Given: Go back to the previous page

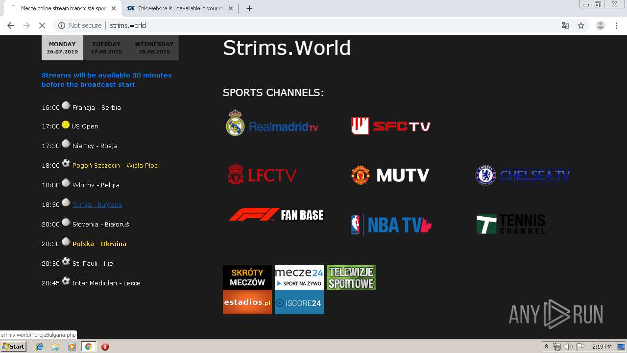Looking at the screenshot, I should [11, 25].
